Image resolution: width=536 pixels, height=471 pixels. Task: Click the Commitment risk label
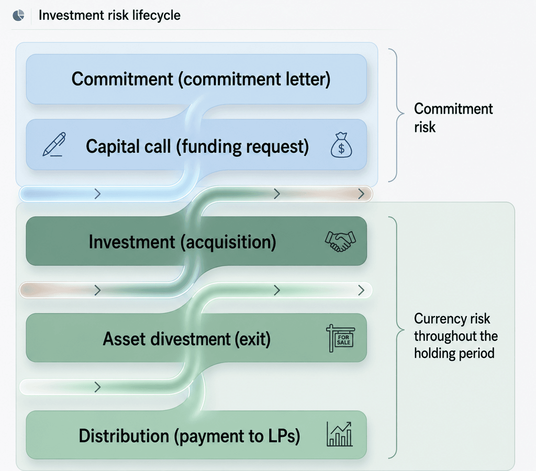pos(453,118)
